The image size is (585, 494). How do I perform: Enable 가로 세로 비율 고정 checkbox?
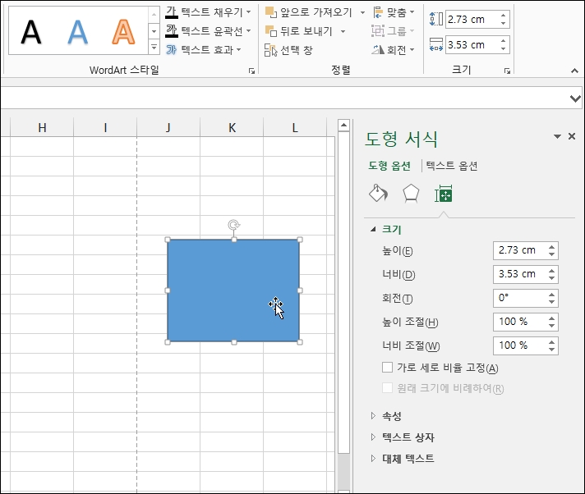[x=387, y=368]
